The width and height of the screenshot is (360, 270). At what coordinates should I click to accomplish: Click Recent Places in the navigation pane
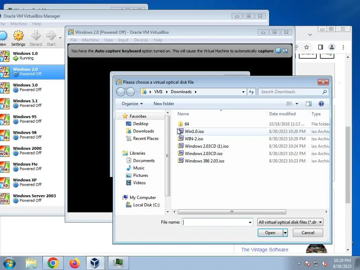146,139
